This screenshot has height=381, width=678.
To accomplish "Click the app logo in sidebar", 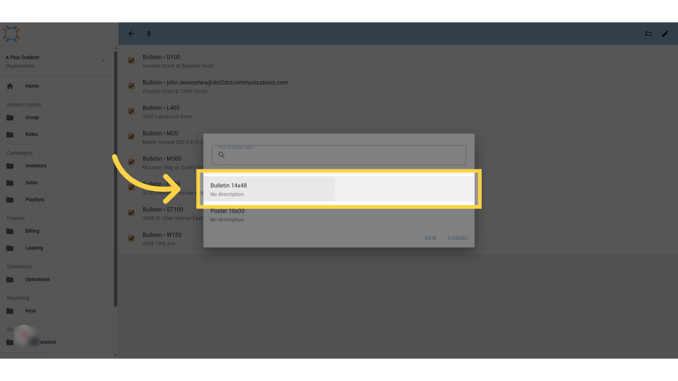I will [x=11, y=34].
